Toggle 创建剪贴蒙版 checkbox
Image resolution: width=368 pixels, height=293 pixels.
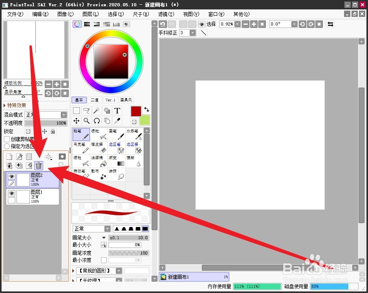click(7, 139)
